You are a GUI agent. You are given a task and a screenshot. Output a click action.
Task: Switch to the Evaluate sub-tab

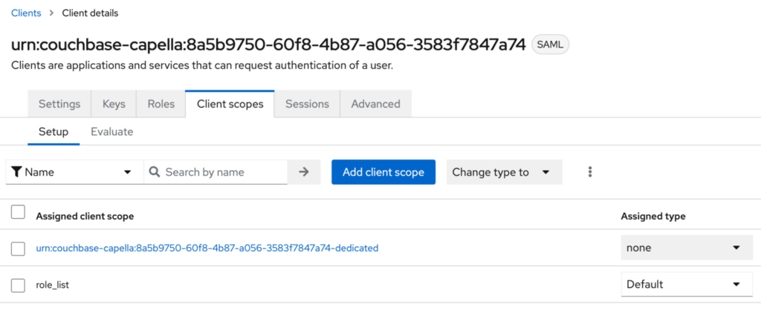[x=112, y=132]
